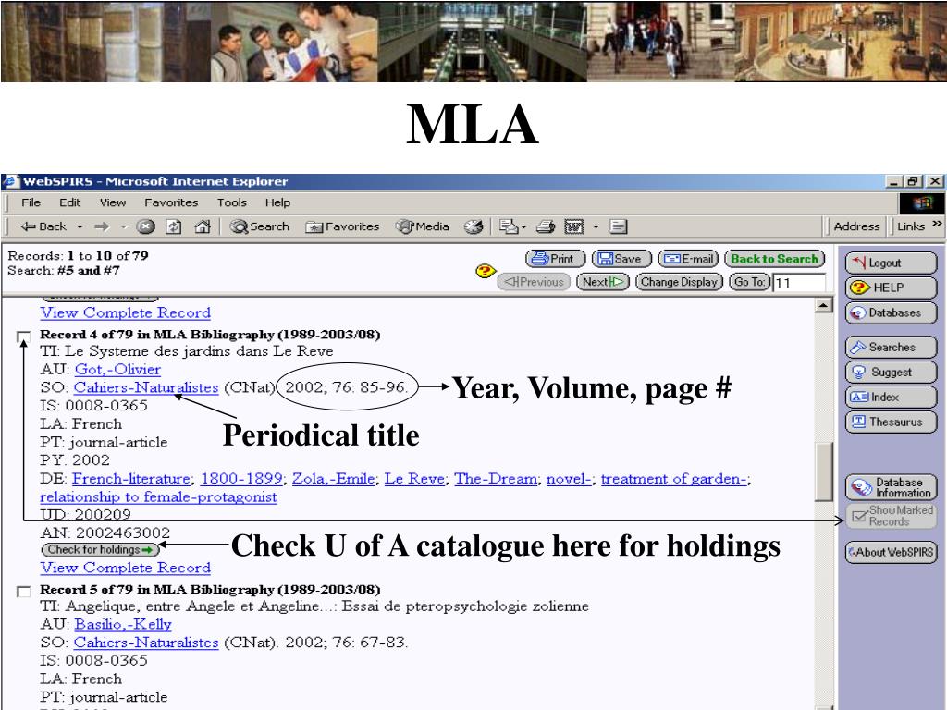Open HELP in the sidebar
This screenshot has height=710, width=947.
(891, 288)
